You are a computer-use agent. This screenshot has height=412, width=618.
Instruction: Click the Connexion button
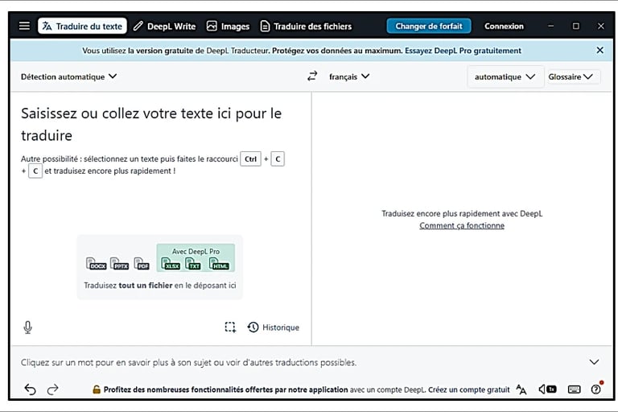coord(504,26)
